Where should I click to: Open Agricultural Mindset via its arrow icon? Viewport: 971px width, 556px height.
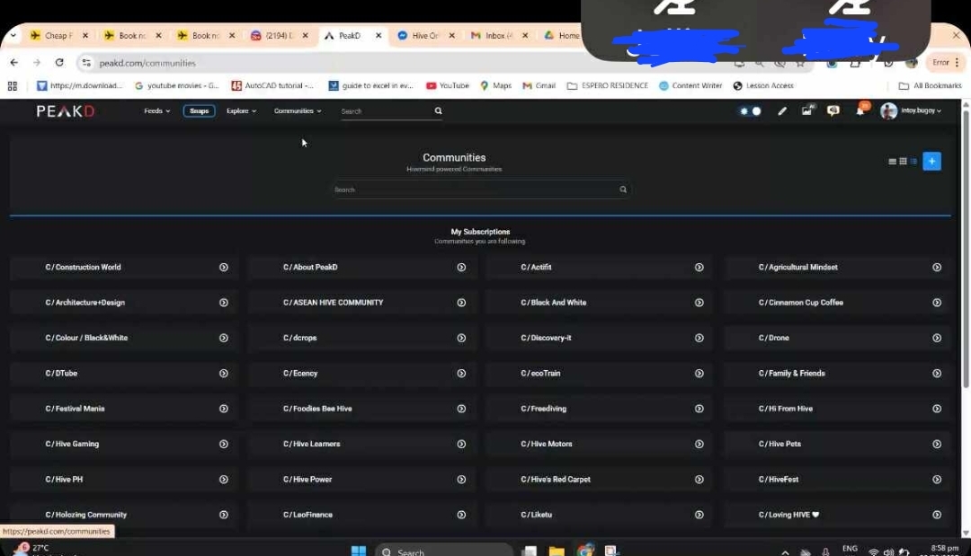coord(937,267)
